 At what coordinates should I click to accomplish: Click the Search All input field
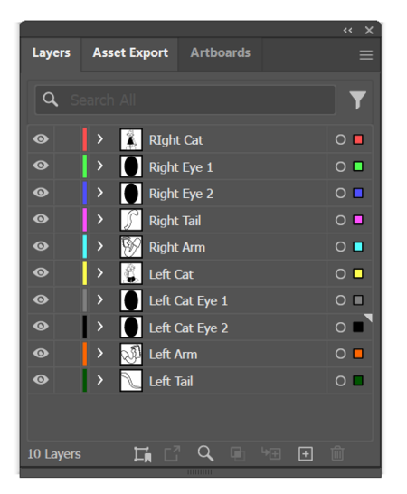pos(185,100)
